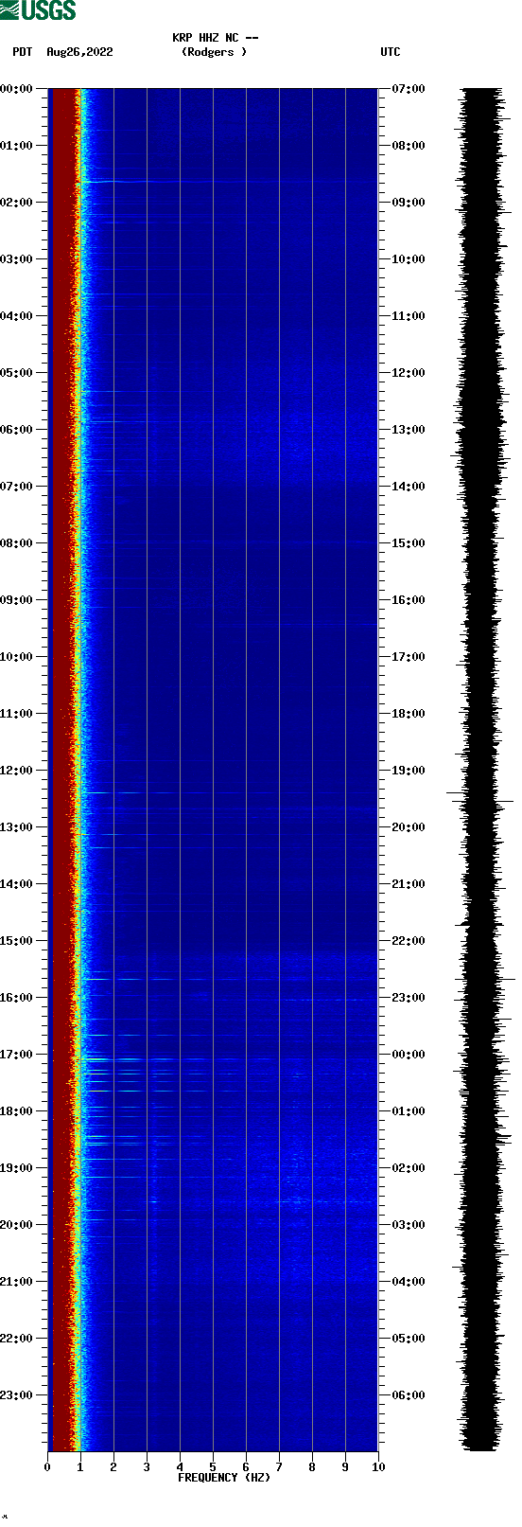
Task: Click the PDT '00:00' time label
Action: tap(17, 89)
